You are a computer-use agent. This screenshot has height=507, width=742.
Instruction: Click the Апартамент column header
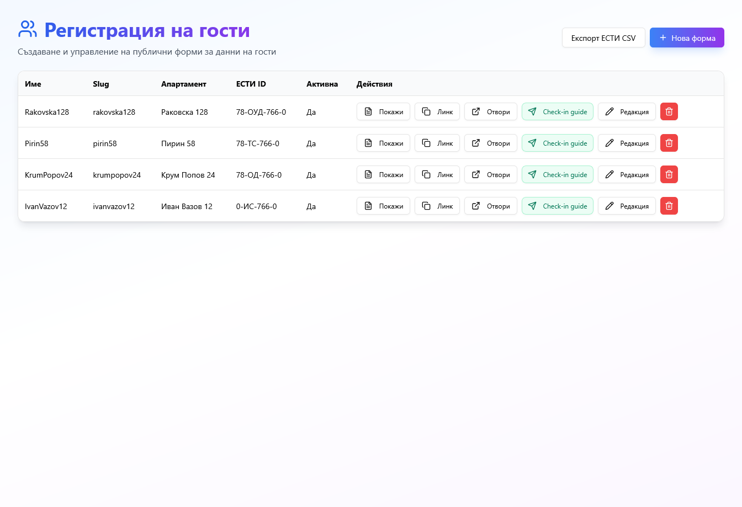coord(184,84)
